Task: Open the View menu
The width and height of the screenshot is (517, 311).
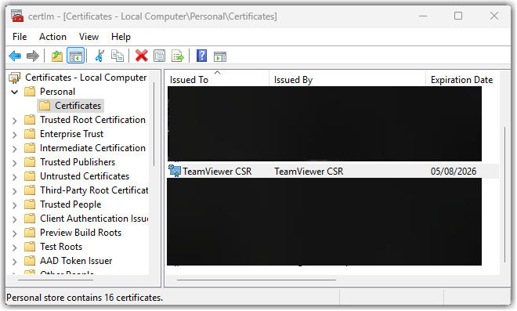Action: point(89,37)
